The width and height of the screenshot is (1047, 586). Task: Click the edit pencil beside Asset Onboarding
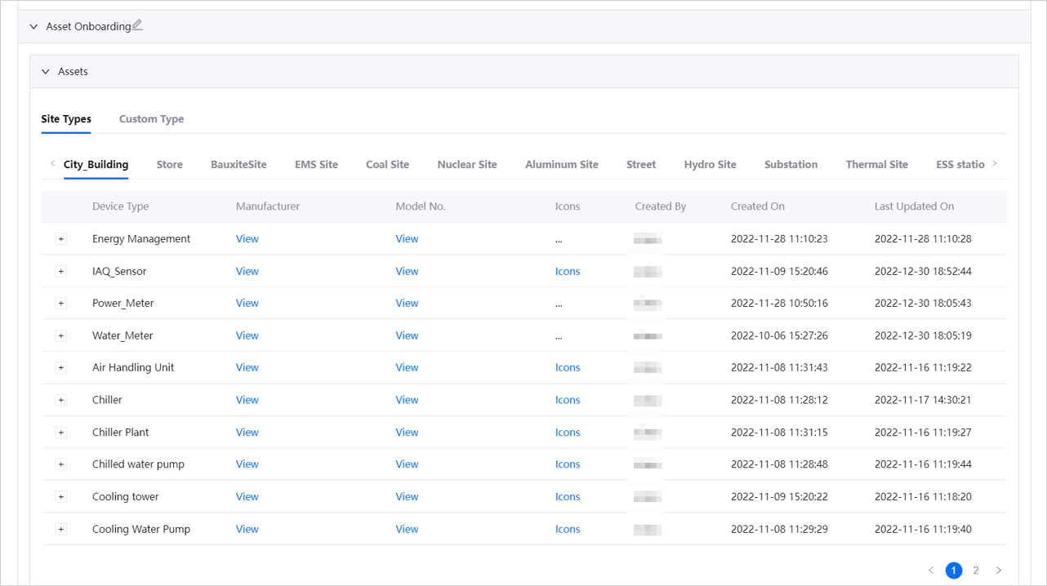point(137,25)
